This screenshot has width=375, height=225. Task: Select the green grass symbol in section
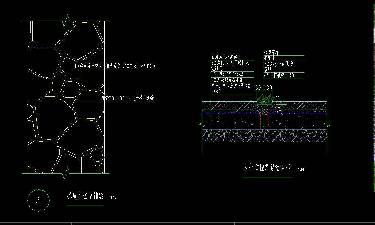point(264,99)
